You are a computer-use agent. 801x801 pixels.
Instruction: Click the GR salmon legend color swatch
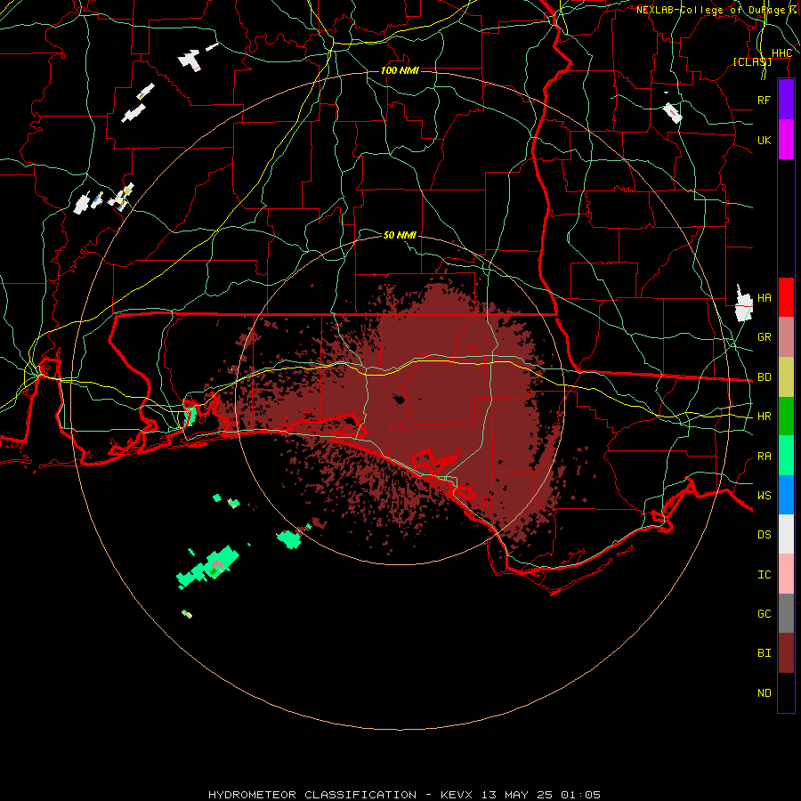[786, 336]
